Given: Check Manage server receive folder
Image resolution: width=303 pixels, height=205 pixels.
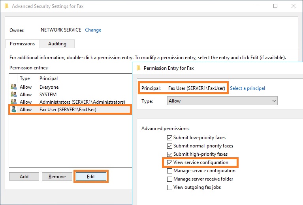Looking at the screenshot, I should click(169, 179).
